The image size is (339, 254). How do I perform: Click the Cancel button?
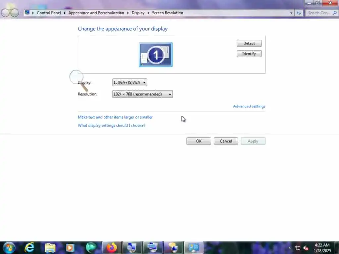pos(226,141)
